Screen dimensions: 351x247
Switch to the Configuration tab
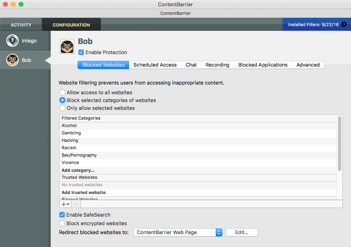coord(71,25)
